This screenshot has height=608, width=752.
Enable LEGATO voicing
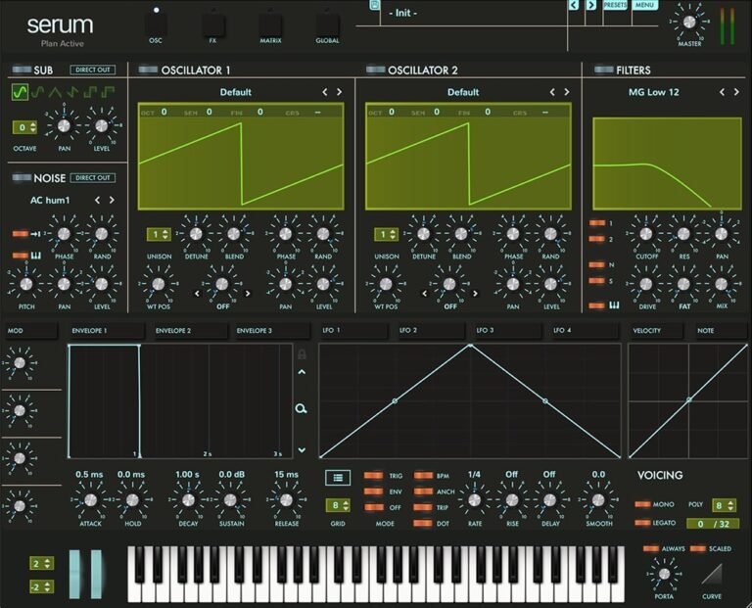tap(642, 523)
